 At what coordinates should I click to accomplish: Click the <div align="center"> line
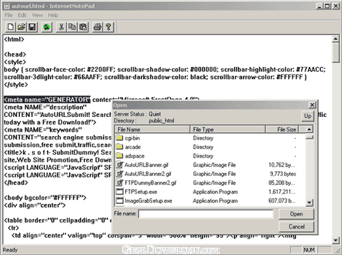35,205
